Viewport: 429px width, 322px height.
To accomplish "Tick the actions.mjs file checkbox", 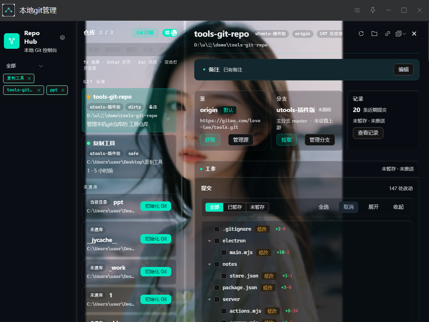I will pyautogui.click(x=224, y=311).
